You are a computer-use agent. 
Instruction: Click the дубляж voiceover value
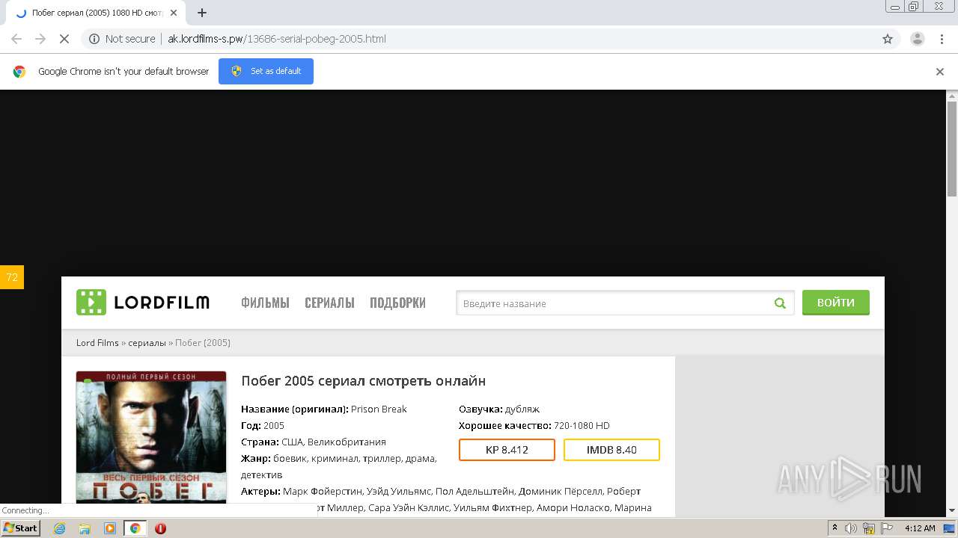[x=522, y=409]
